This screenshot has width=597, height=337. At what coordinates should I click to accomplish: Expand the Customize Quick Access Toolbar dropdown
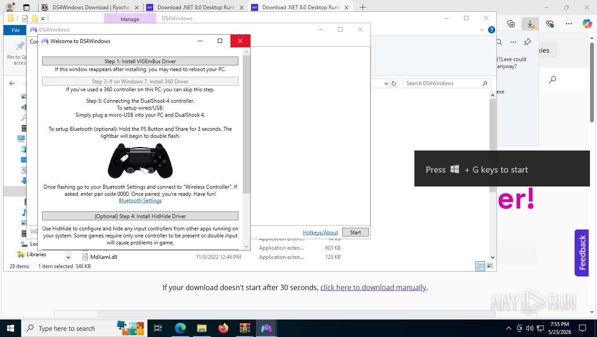tap(43, 18)
